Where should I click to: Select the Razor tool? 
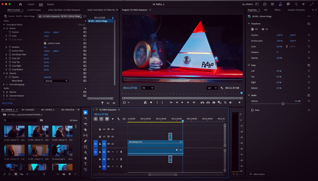pyautogui.click(x=85, y=130)
